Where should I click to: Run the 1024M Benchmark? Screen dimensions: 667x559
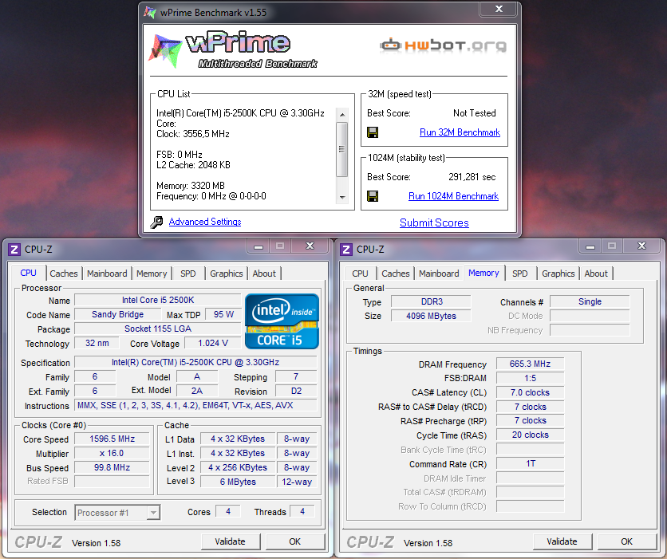coord(453,196)
